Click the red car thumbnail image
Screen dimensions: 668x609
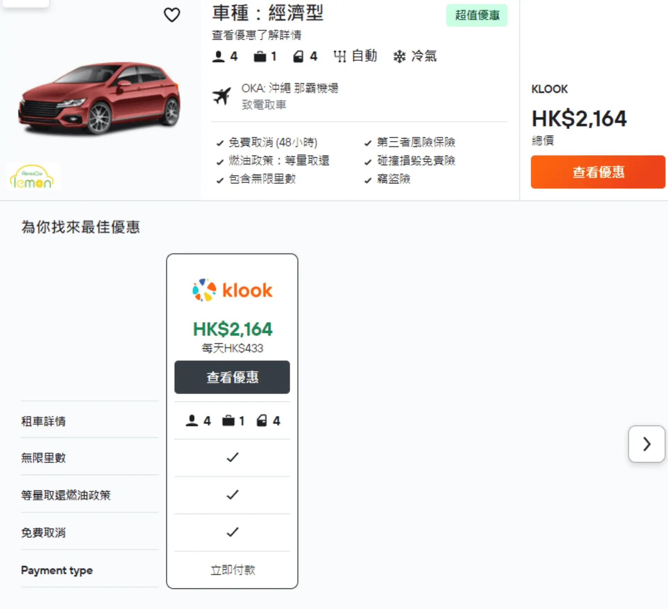coord(100,98)
